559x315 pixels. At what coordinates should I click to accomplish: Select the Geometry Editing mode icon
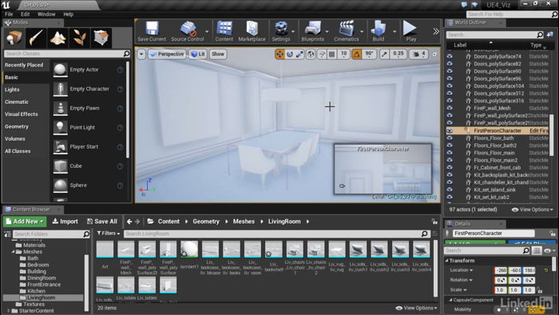[101, 38]
